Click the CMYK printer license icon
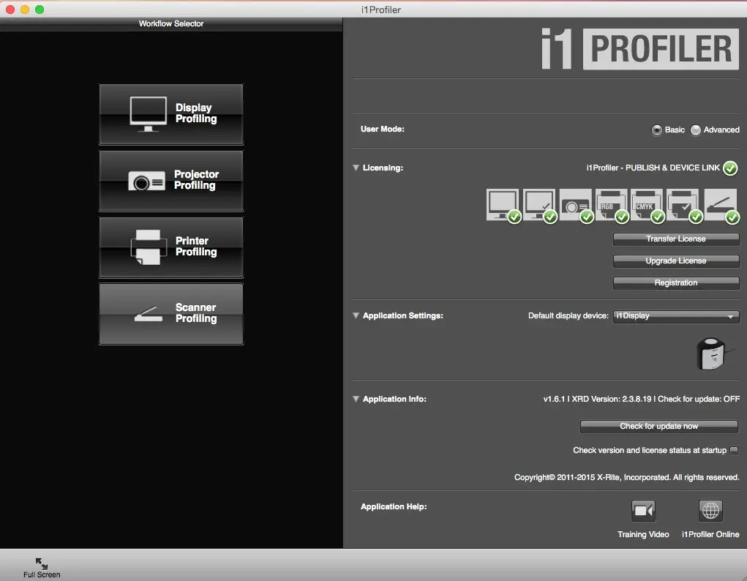Screen dimensions: 747x581 pos(647,205)
